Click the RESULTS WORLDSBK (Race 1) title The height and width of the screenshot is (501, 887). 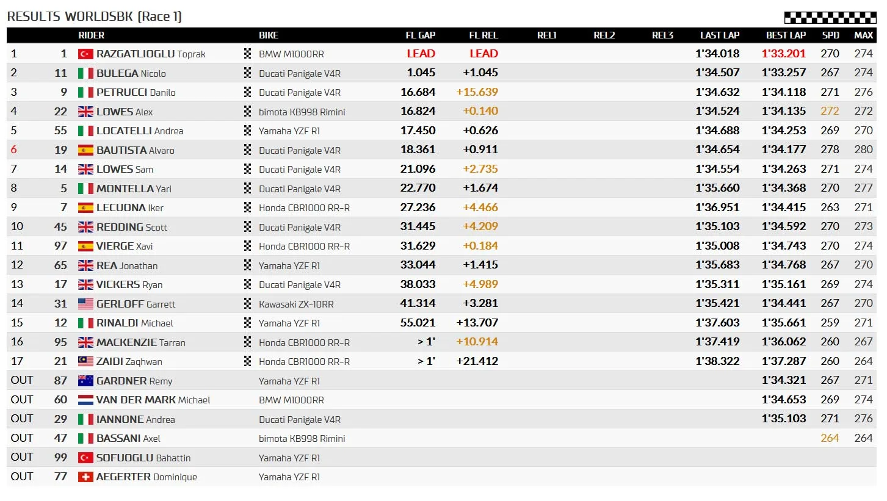click(95, 16)
